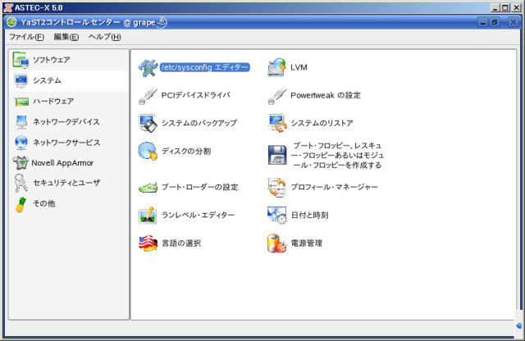The height and width of the screenshot is (341, 525).
Task: Open the ランレベル・エディター icon
Action: [x=148, y=215]
